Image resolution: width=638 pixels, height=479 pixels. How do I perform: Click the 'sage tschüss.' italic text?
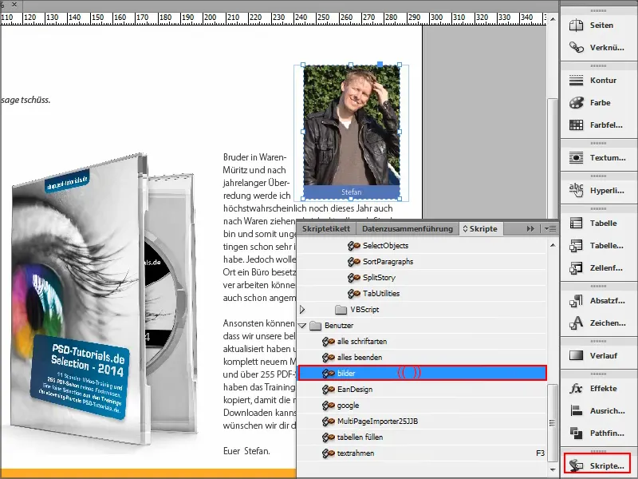(x=26, y=100)
